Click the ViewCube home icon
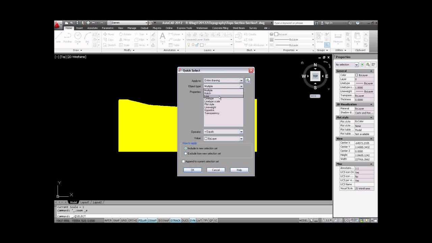The width and height of the screenshot is (432, 243). 302,62
